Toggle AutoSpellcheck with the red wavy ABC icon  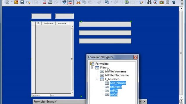pyautogui.click(x=70, y=2)
